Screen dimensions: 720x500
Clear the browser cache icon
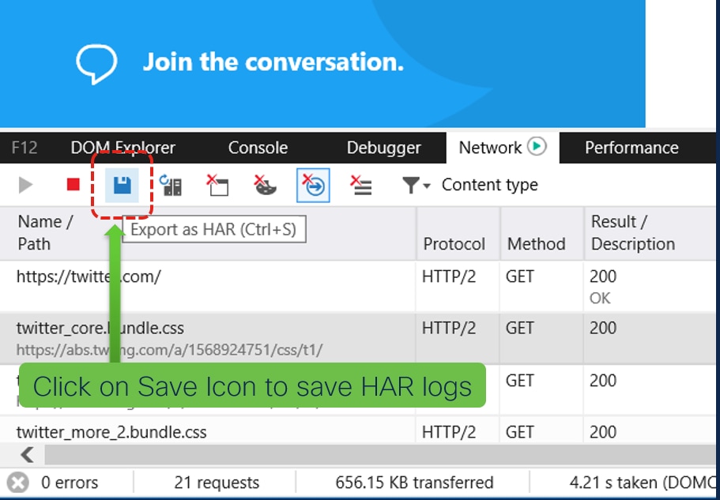[217, 186]
